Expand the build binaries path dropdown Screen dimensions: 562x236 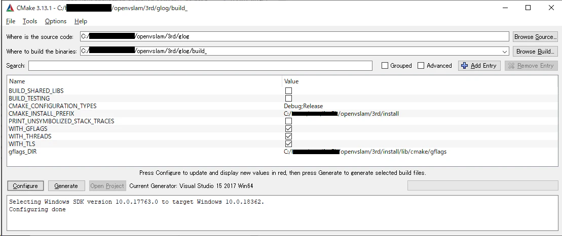[505, 52]
